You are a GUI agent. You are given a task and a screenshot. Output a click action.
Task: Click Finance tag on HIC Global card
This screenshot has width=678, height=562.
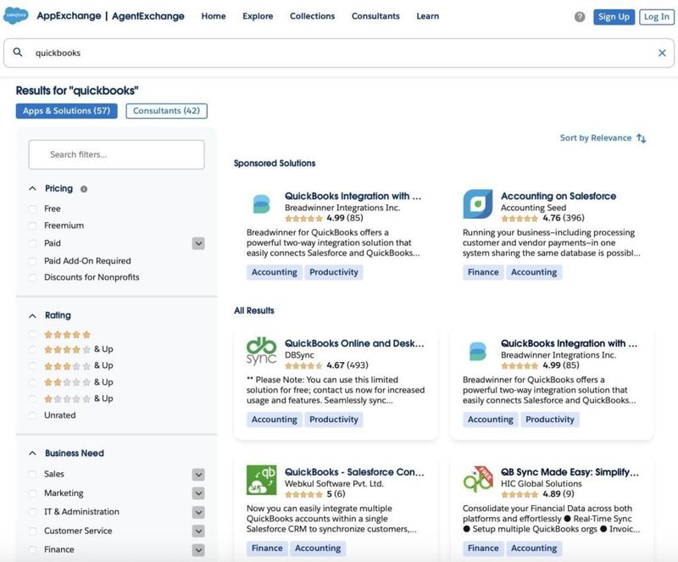pyautogui.click(x=483, y=548)
